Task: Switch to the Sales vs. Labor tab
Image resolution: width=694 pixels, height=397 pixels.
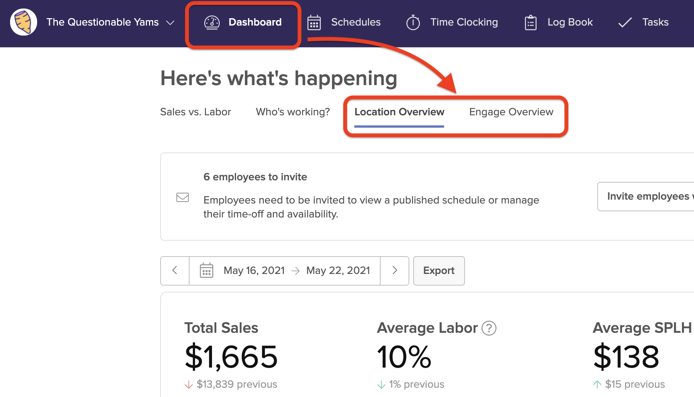Action: click(x=195, y=112)
